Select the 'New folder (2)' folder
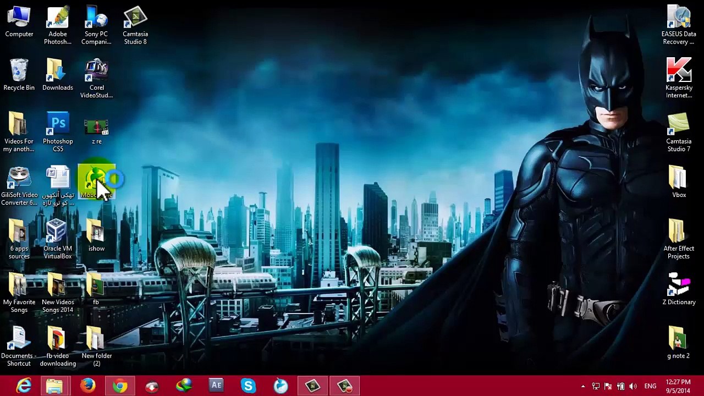Screen dimensions: 704x396 (96, 347)
